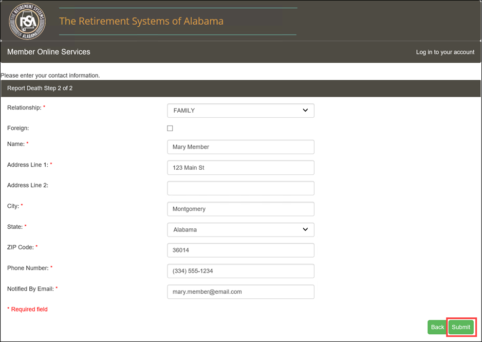Tick the Foreign checkbox

pos(170,128)
